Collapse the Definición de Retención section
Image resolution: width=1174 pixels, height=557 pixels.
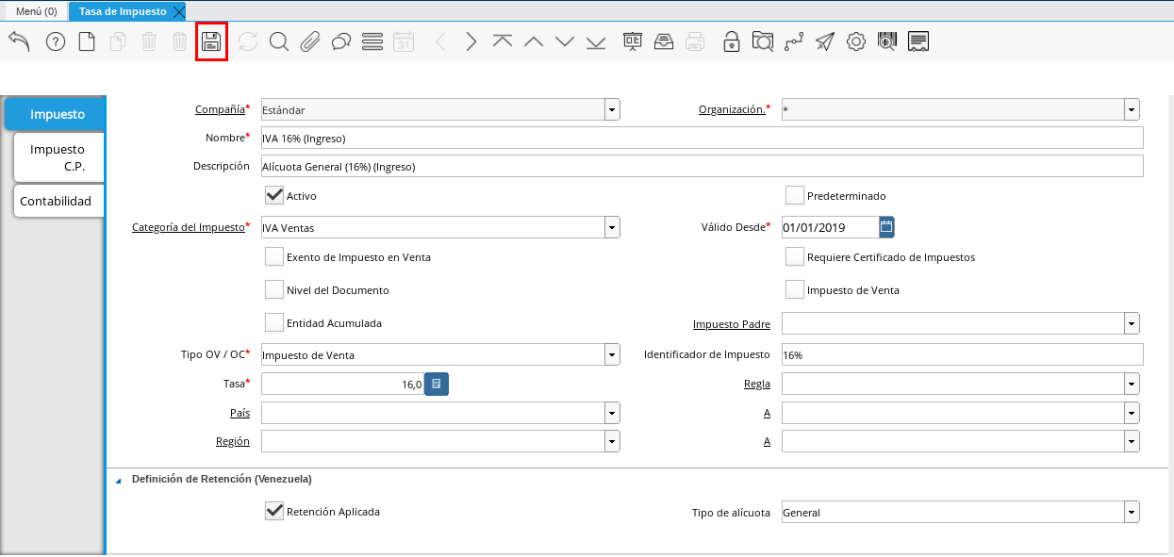pyautogui.click(x=119, y=480)
